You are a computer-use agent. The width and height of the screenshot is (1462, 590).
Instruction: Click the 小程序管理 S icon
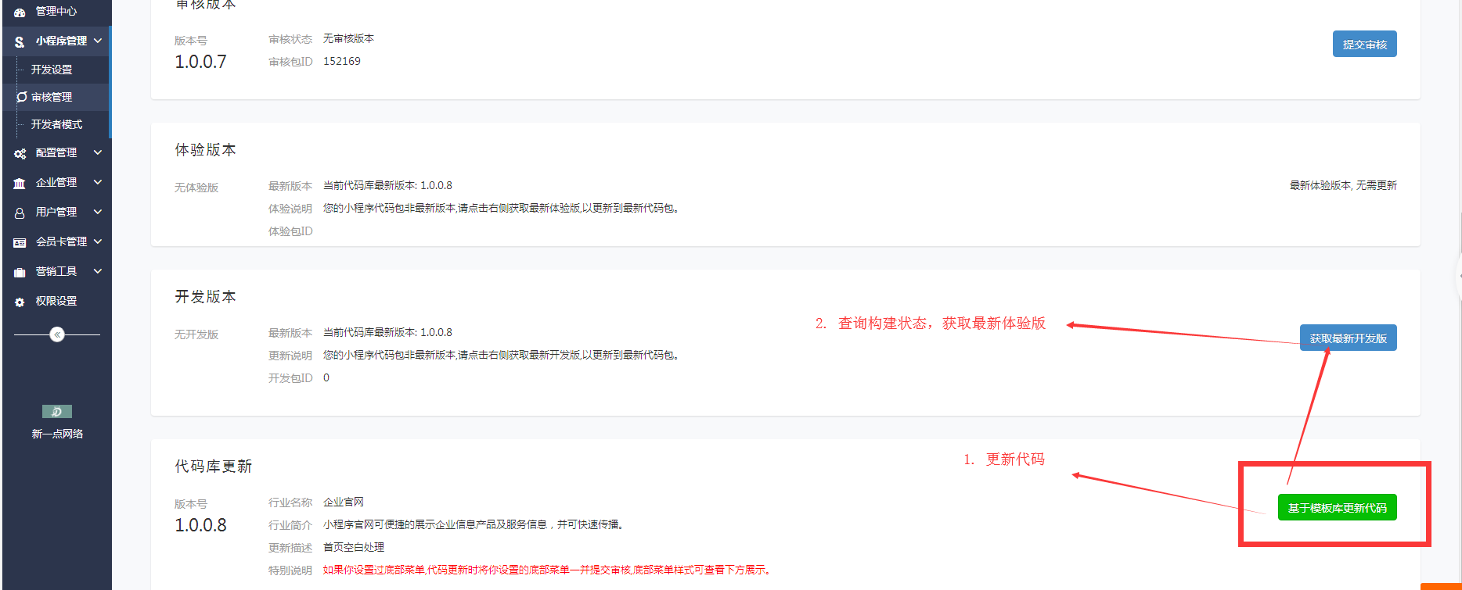point(20,41)
